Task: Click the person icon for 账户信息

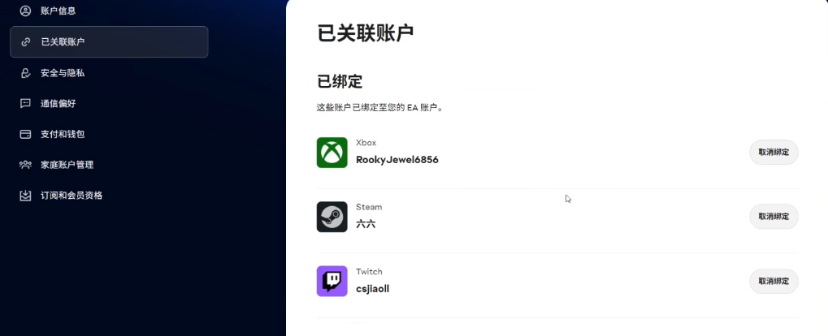Action: pos(25,11)
